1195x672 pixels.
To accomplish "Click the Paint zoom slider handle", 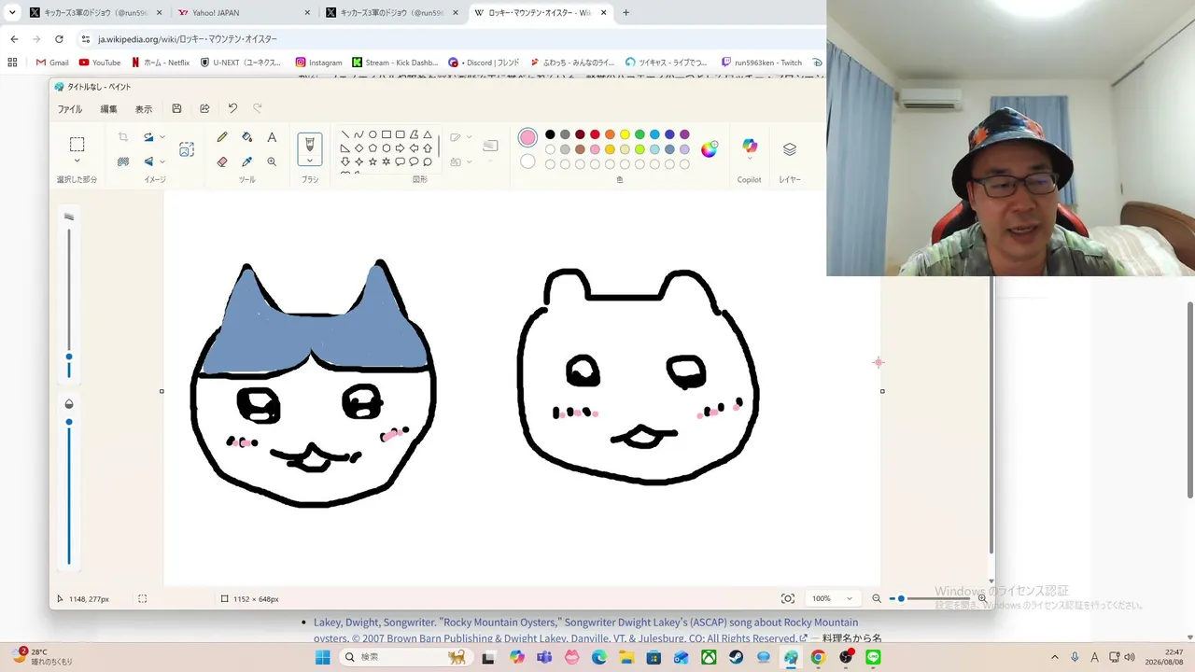I will click(901, 598).
